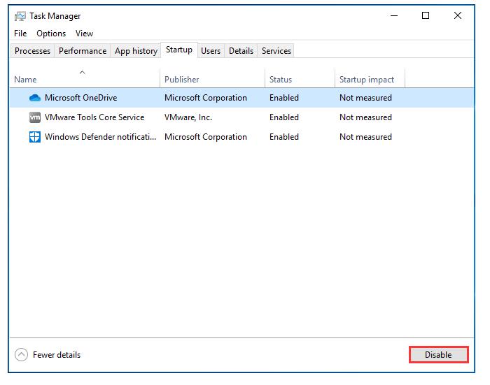The height and width of the screenshot is (385, 490).
Task: Click the Task Manager title bar icon
Action: [x=20, y=16]
